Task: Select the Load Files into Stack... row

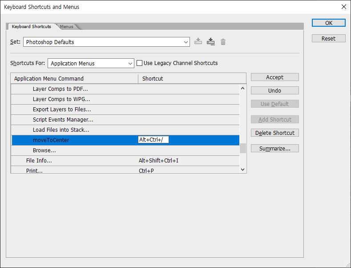Action: (x=125, y=130)
